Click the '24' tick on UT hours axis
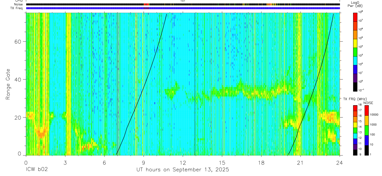Viewport: 382px width, 176px height. click(339, 162)
